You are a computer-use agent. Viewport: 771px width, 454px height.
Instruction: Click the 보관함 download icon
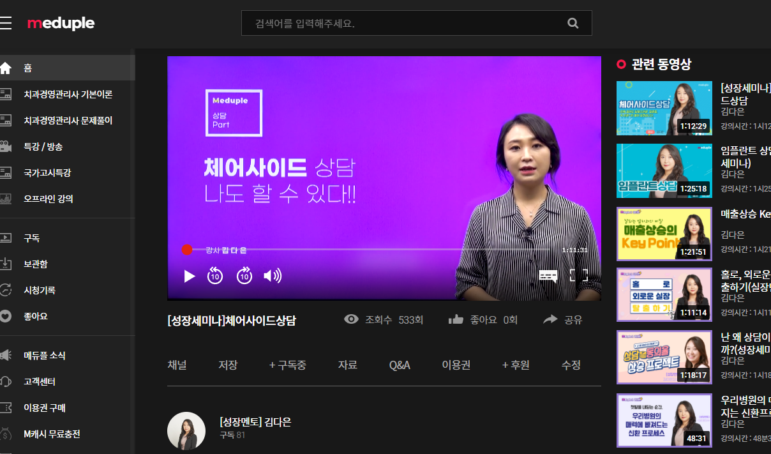[x=6, y=264]
